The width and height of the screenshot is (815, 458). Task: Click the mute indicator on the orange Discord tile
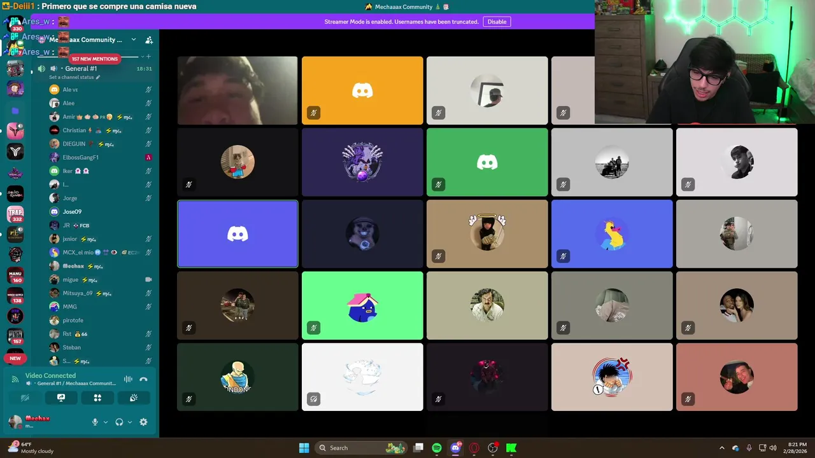(313, 113)
